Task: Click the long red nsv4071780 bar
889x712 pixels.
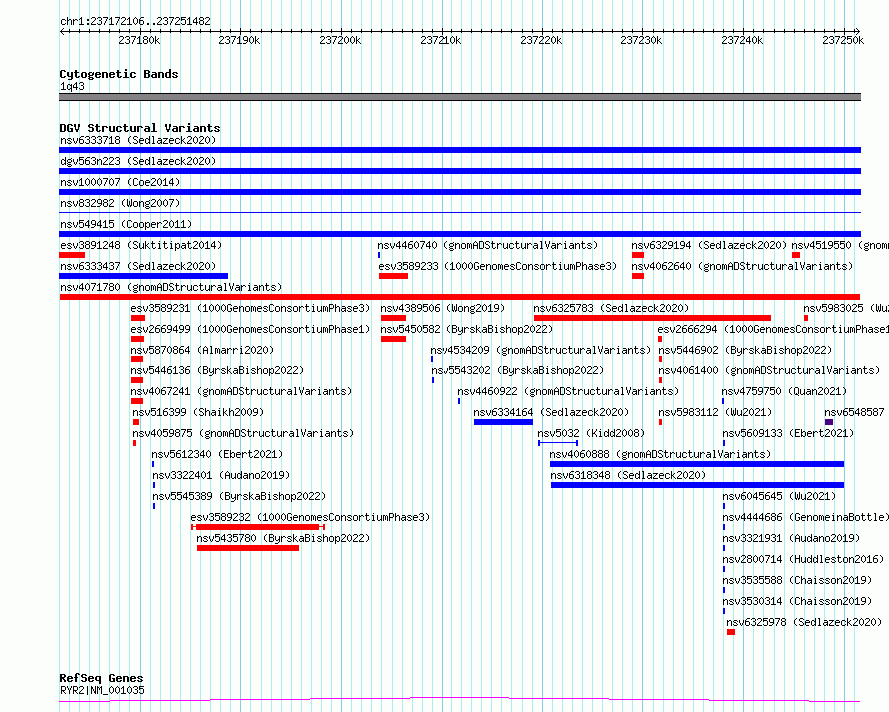Action: click(459, 297)
